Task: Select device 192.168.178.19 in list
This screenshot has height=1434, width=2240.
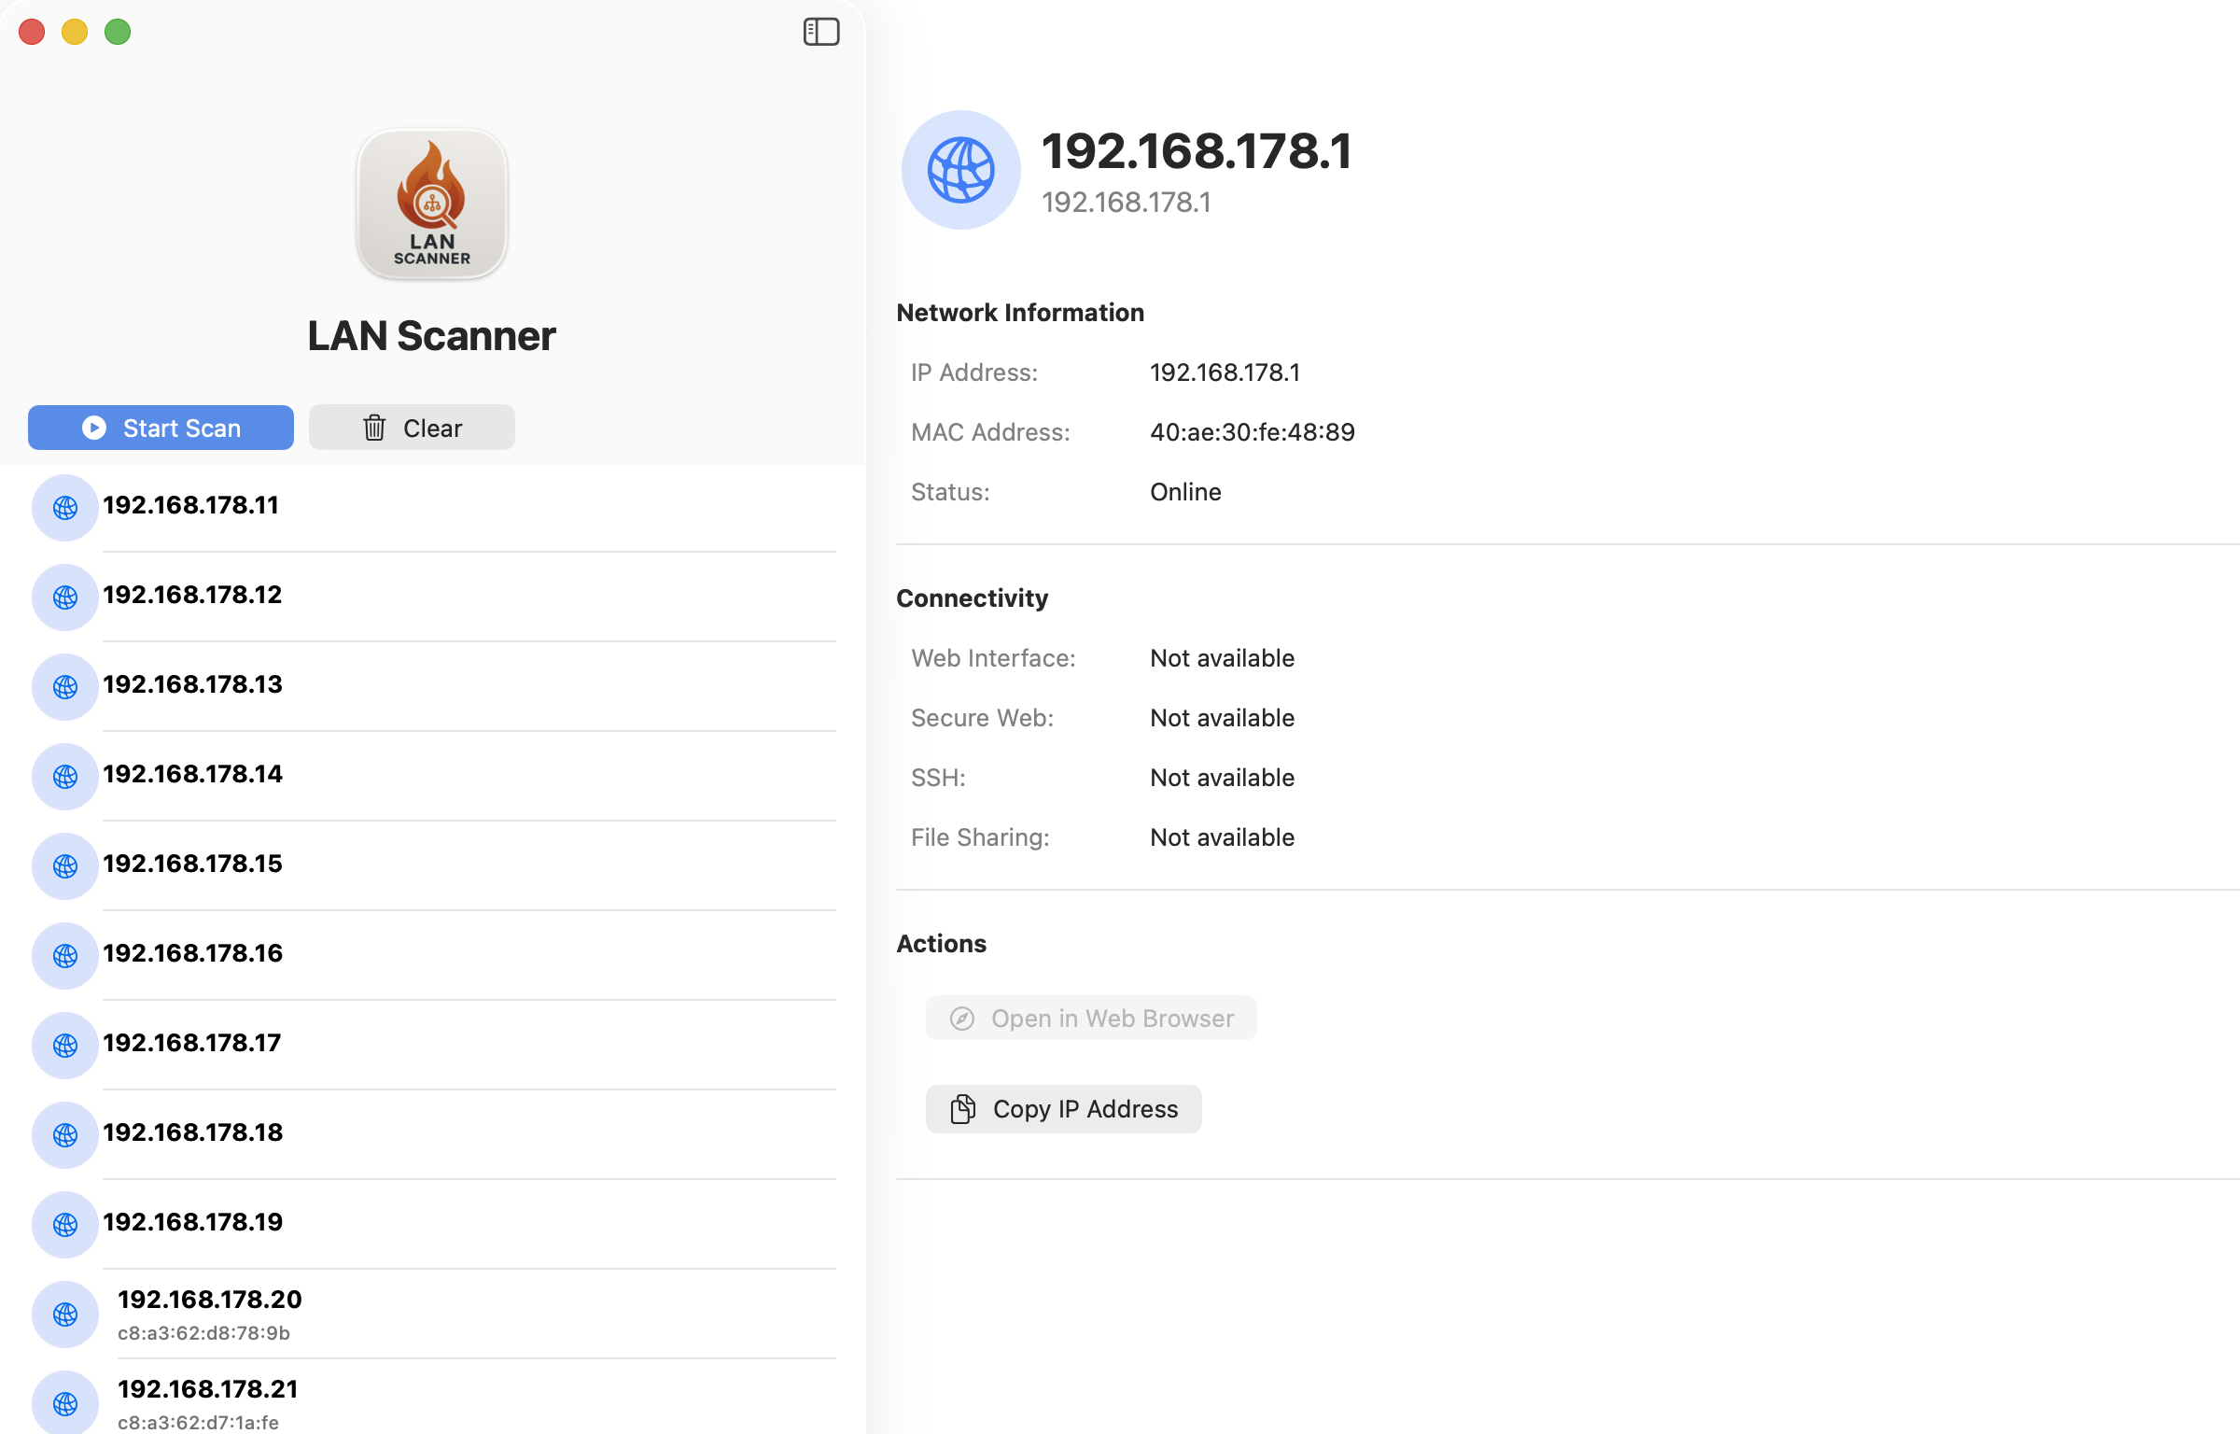Action: tap(192, 1222)
